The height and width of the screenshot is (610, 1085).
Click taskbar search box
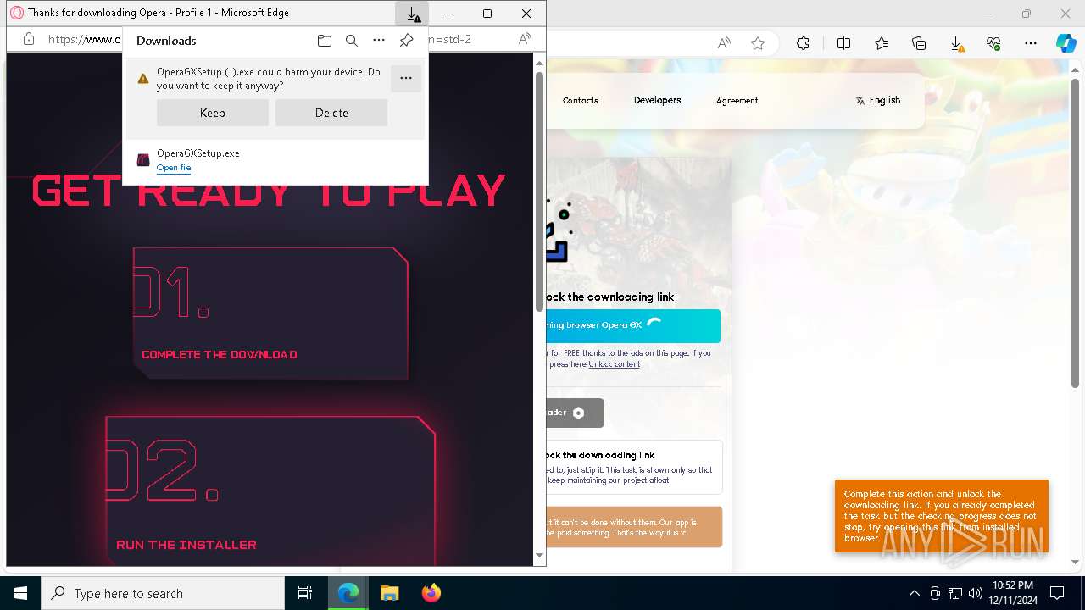tap(163, 593)
